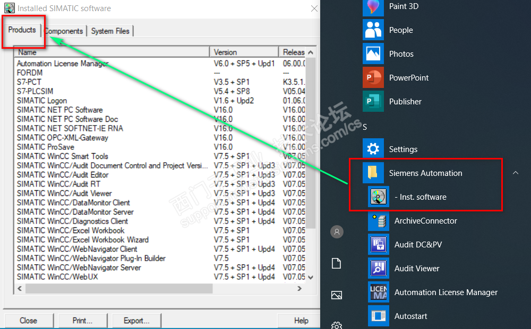Click the Close button in dialog
Screen dimensions: 531x329
[29, 320]
